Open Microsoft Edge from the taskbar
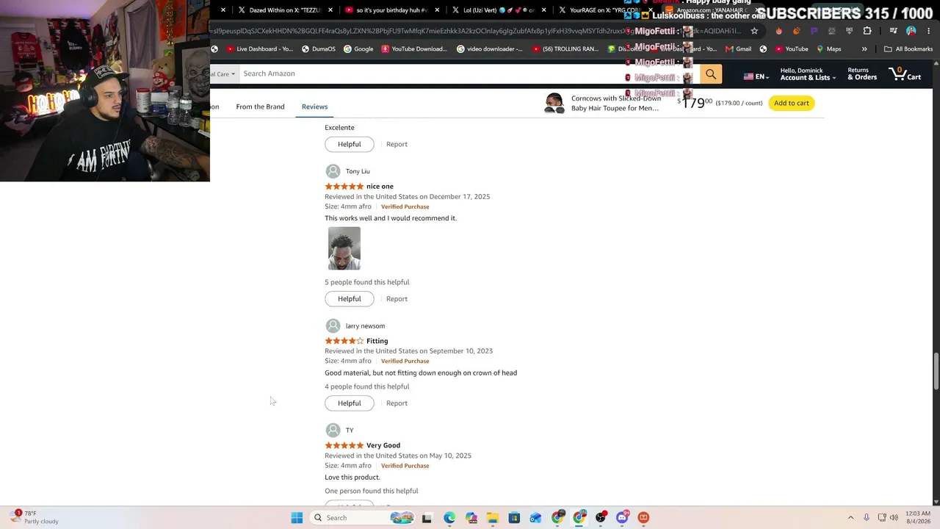Image resolution: width=940 pixels, height=529 pixels. [449, 518]
